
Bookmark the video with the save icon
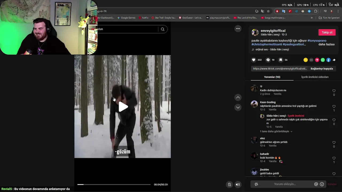point(281,60)
